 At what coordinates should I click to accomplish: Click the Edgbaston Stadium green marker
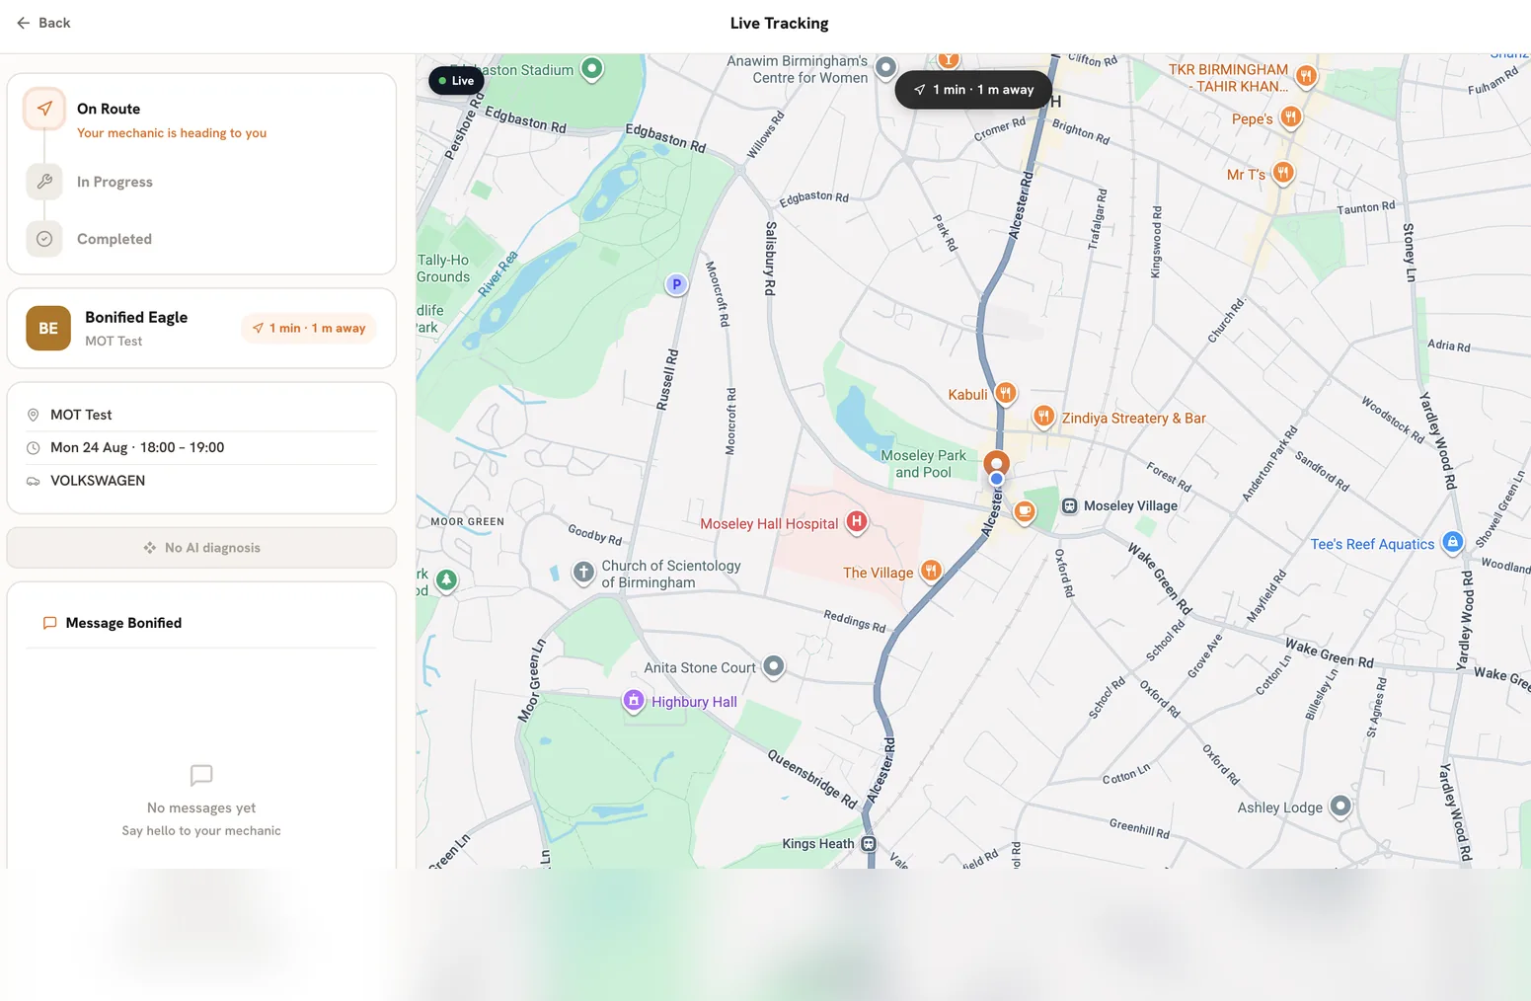click(591, 68)
